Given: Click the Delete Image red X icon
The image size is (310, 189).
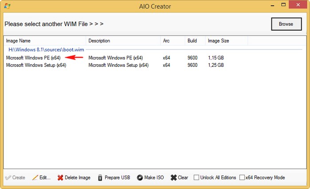Looking at the screenshot, I should (60, 177).
